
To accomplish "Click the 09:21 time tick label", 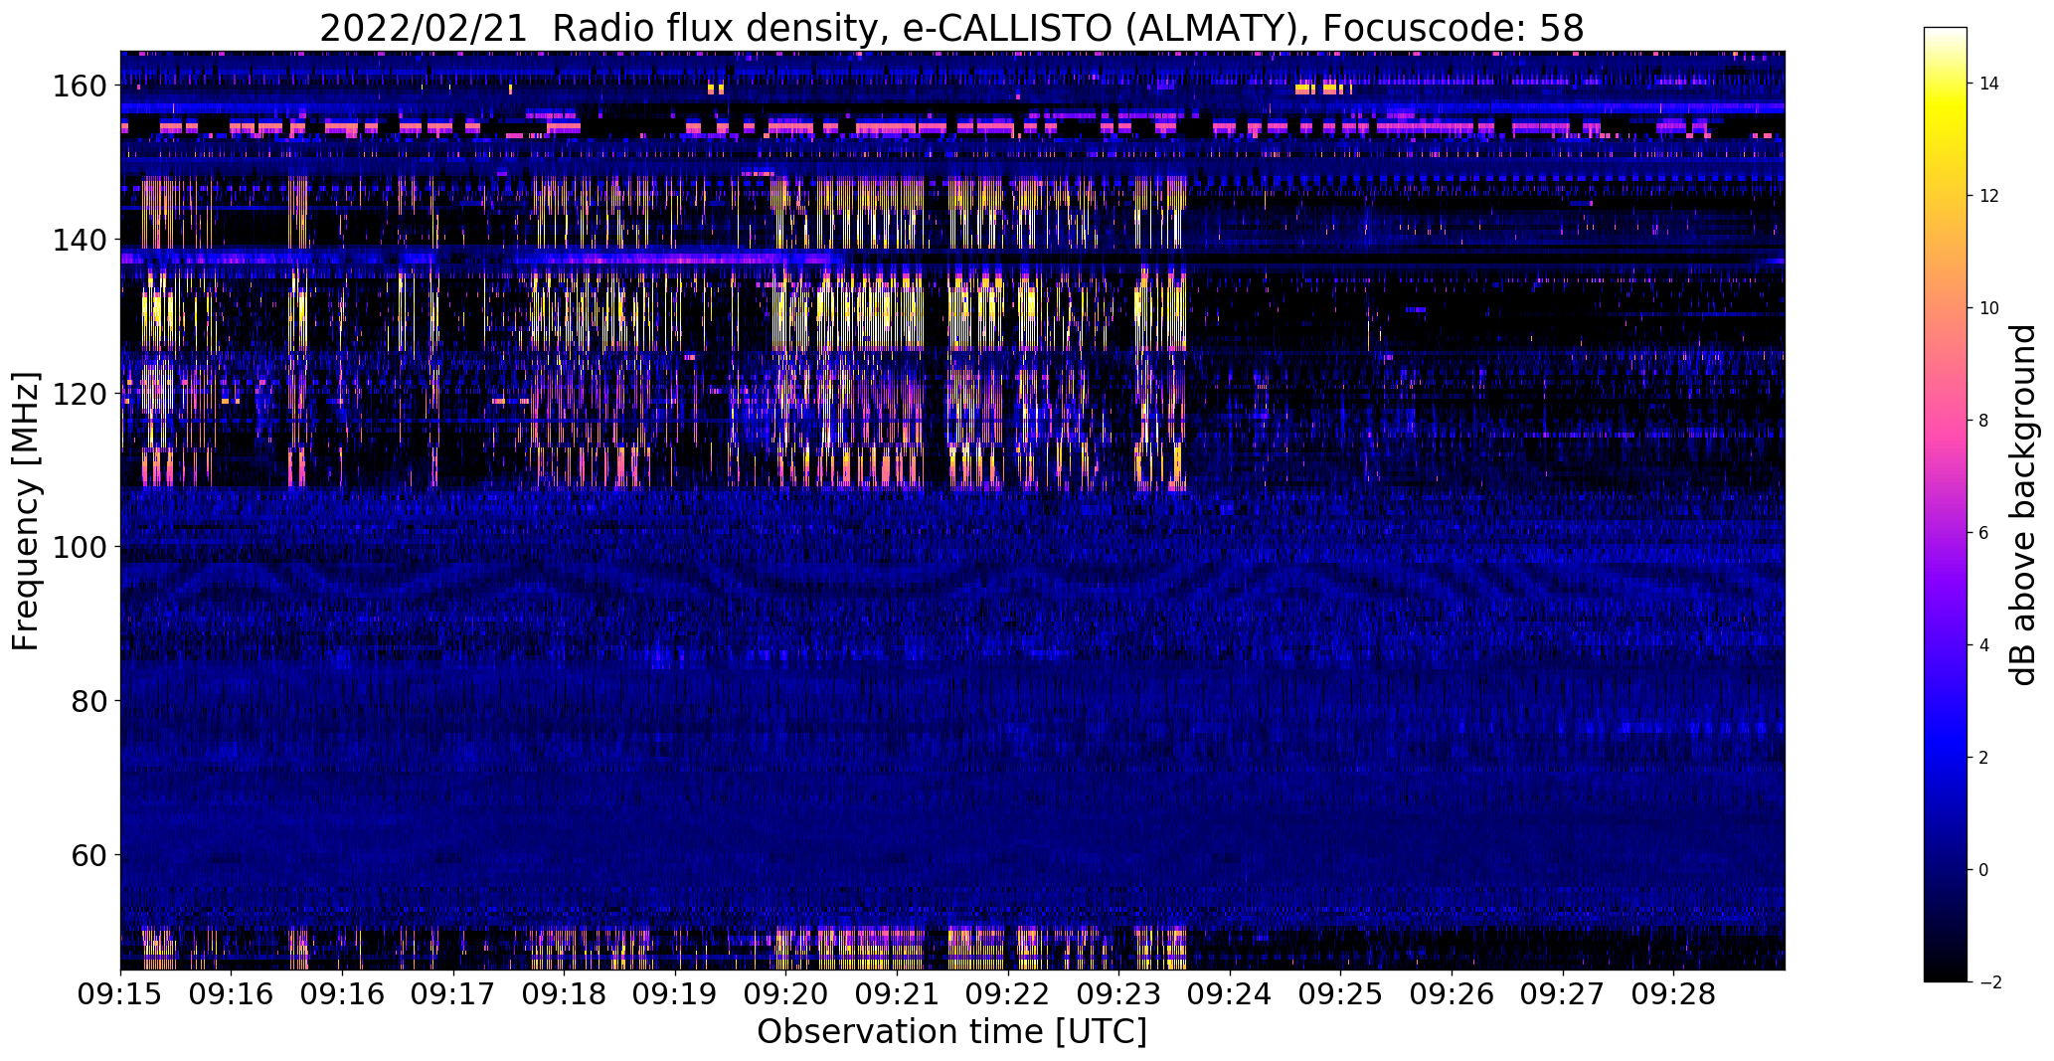I will [897, 994].
